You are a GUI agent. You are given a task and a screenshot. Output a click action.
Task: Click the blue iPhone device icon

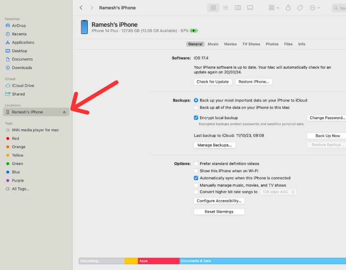(84, 27)
